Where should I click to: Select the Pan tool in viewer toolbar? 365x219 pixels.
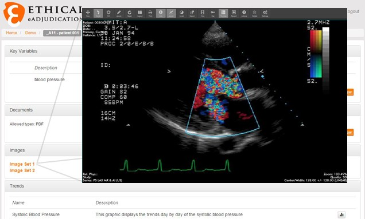(88, 13)
